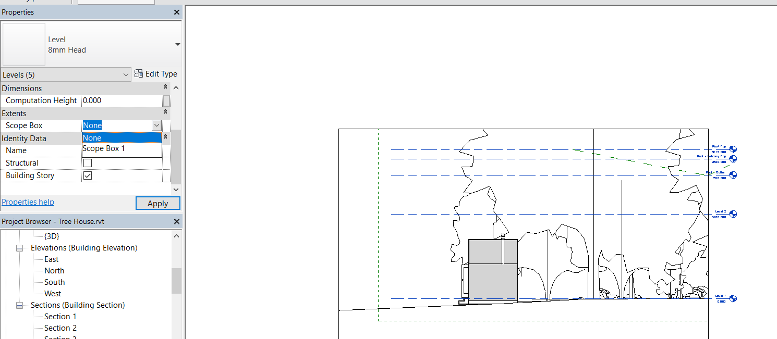The height and width of the screenshot is (339, 777).
Task: Toggle the Structural checkbox
Action: tap(88, 163)
